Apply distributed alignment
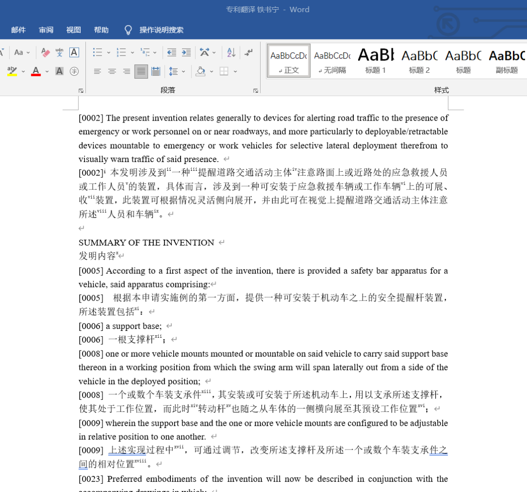Screen dimensions: 527x492 (156, 71)
